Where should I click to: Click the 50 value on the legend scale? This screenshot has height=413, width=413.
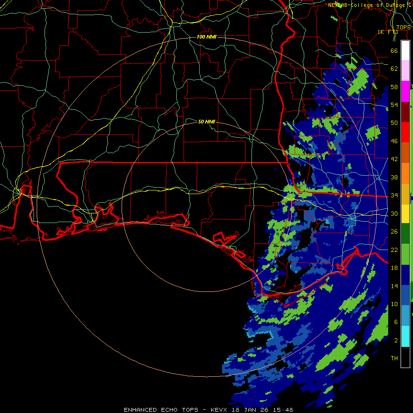394,123
